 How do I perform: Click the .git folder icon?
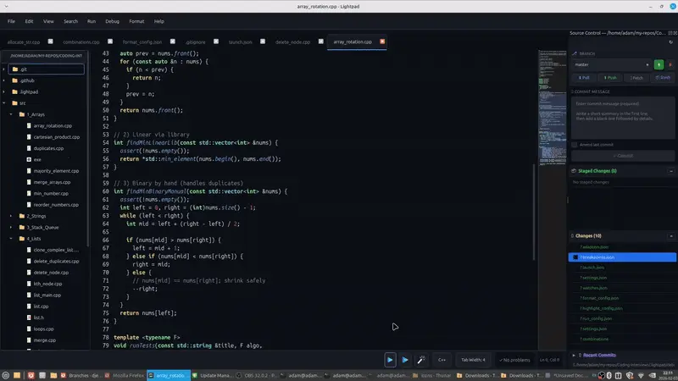(15, 69)
